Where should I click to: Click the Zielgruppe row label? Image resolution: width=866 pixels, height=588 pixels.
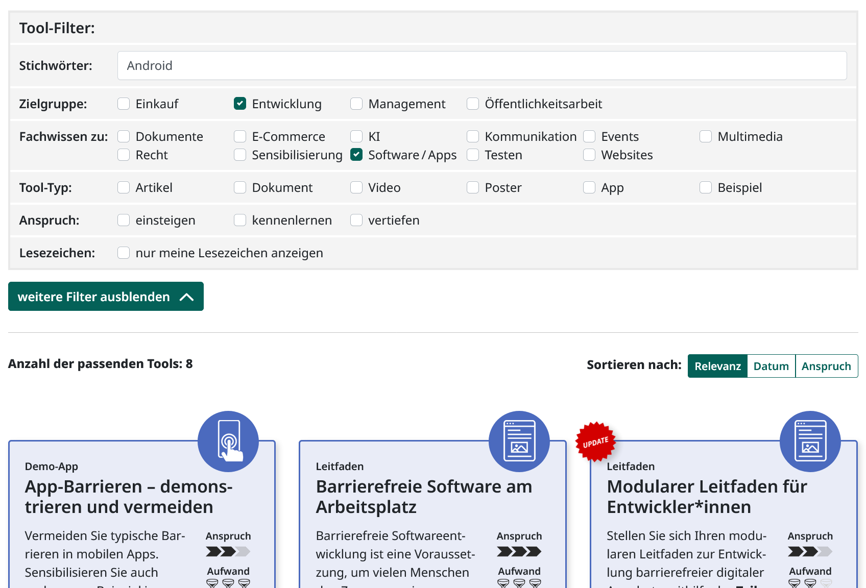point(53,104)
